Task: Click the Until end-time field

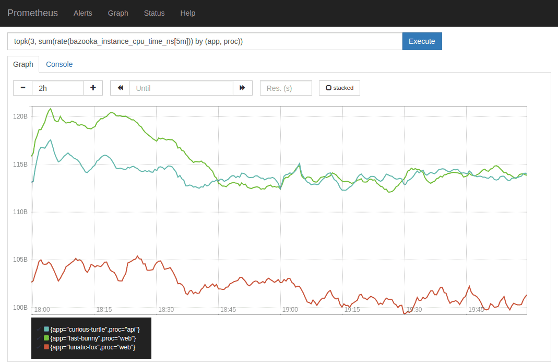Action: point(181,88)
